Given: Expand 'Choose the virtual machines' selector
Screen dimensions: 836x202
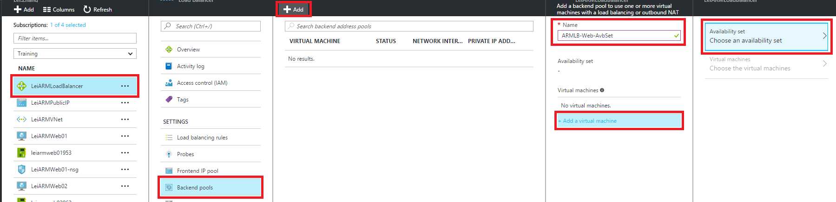Looking at the screenshot, I should coord(766,64).
